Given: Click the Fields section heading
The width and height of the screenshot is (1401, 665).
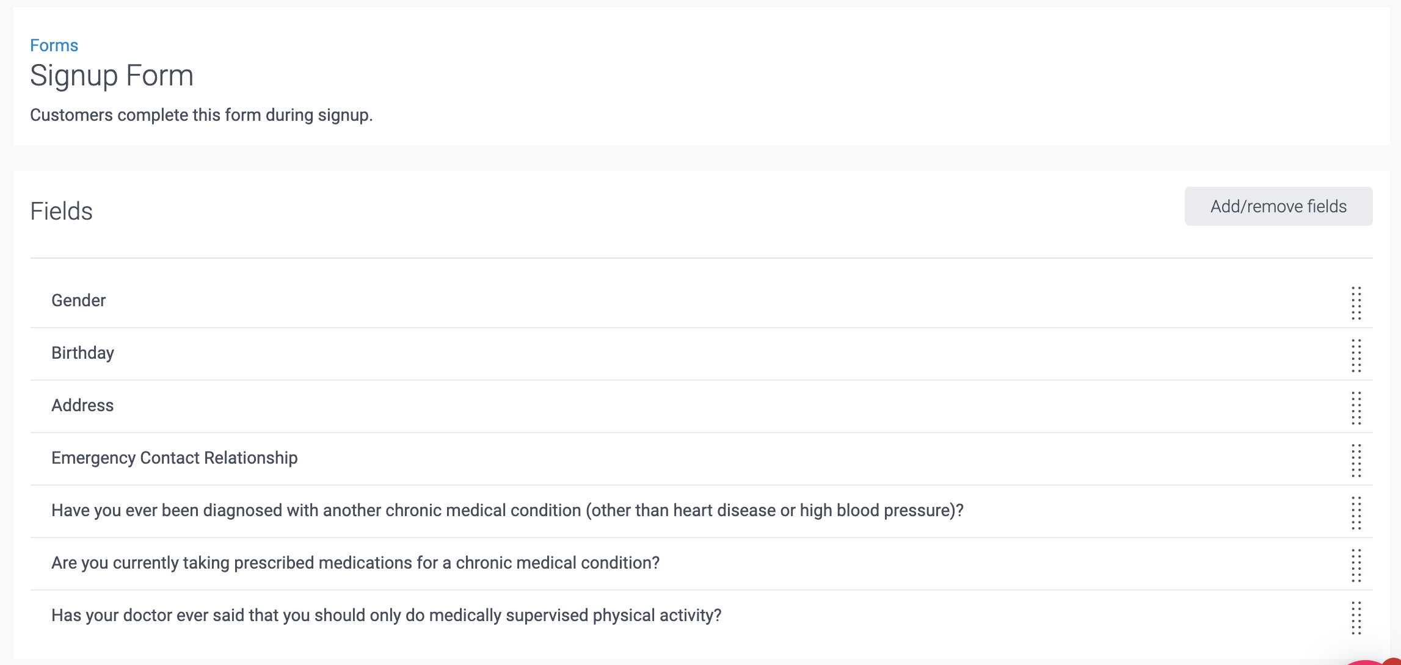Looking at the screenshot, I should (61, 210).
